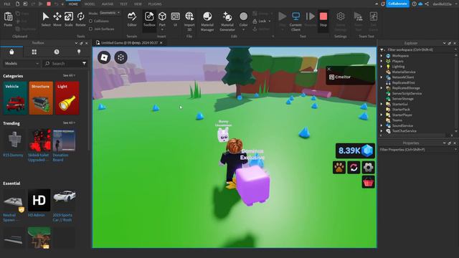Switch to the VIEW ribbon tab
459x258 pixels.
[138, 4]
